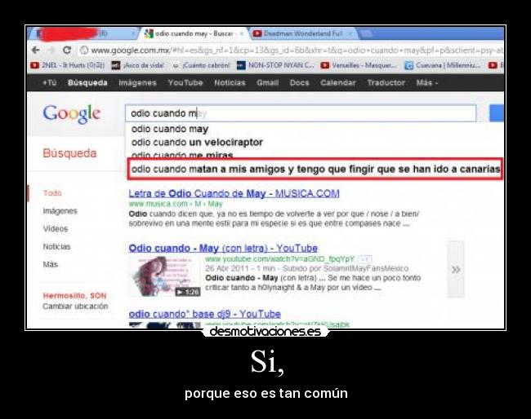The height and width of the screenshot is (419, 531).
Task: Open Traductor in the Google bar
Action: (386, 83)
